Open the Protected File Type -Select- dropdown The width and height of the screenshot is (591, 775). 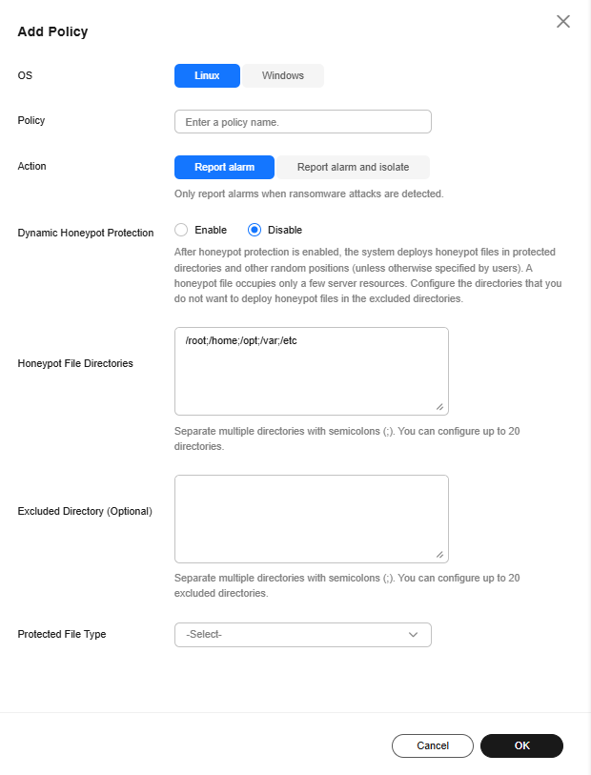[303, 635]
